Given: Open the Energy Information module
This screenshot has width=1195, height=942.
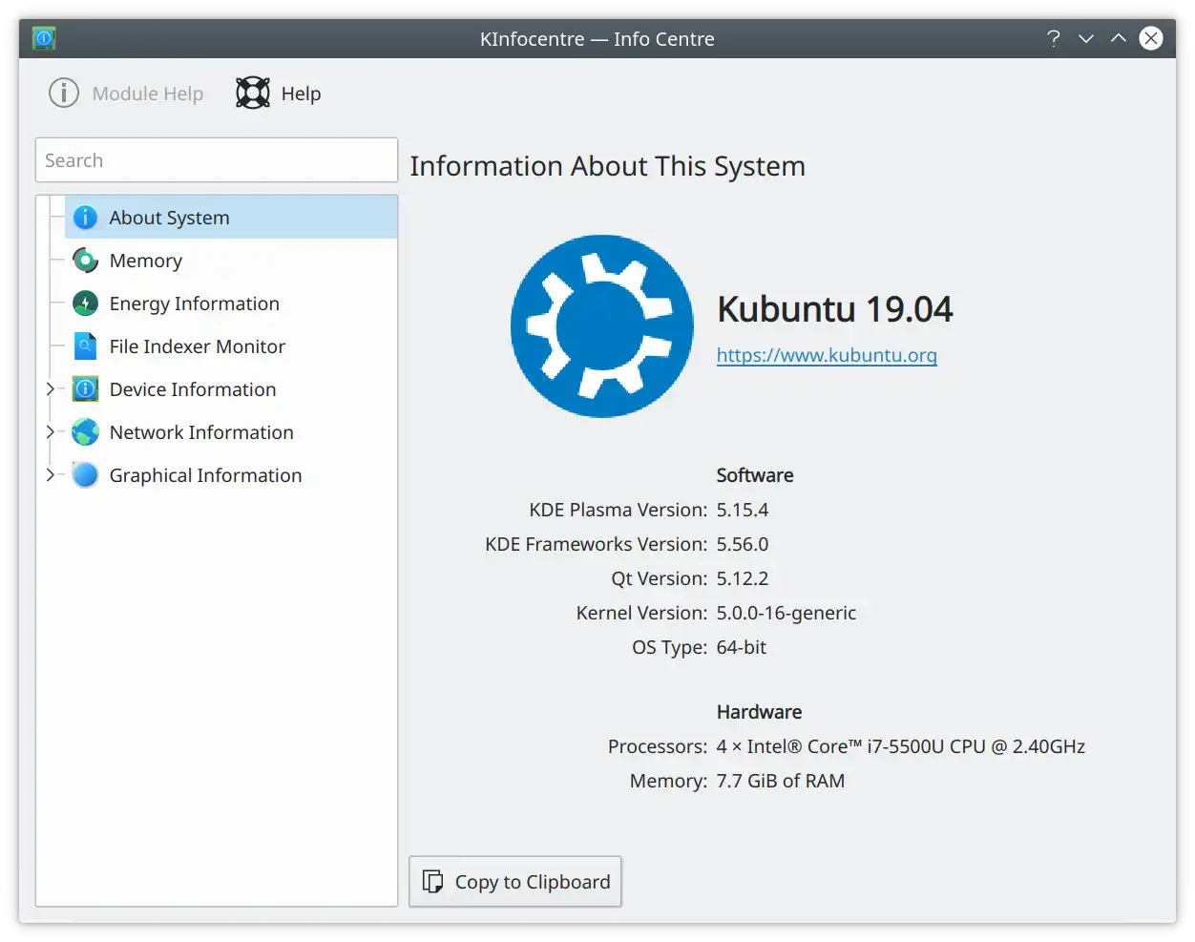Looking at the screenshot, I should click(194, 303).
